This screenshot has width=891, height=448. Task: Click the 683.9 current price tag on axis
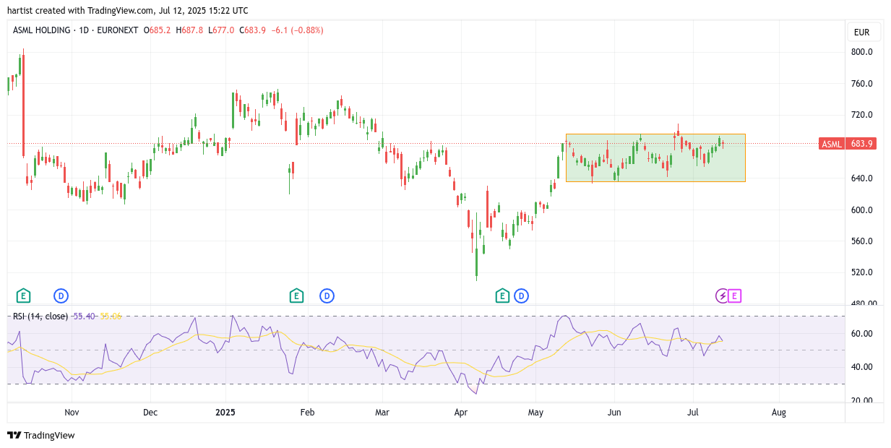pos(862,144)
